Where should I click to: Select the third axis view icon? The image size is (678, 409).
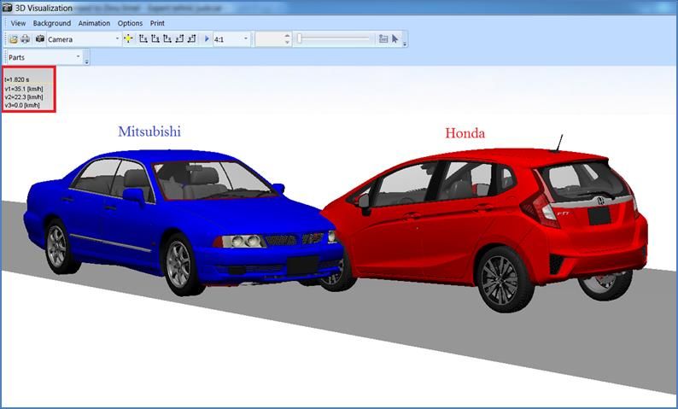[x=167, y=39]
